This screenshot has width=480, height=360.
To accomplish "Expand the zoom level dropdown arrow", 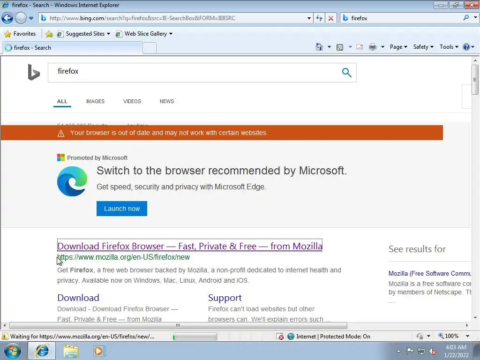I will pyautogui.click(x=467, y=336).
